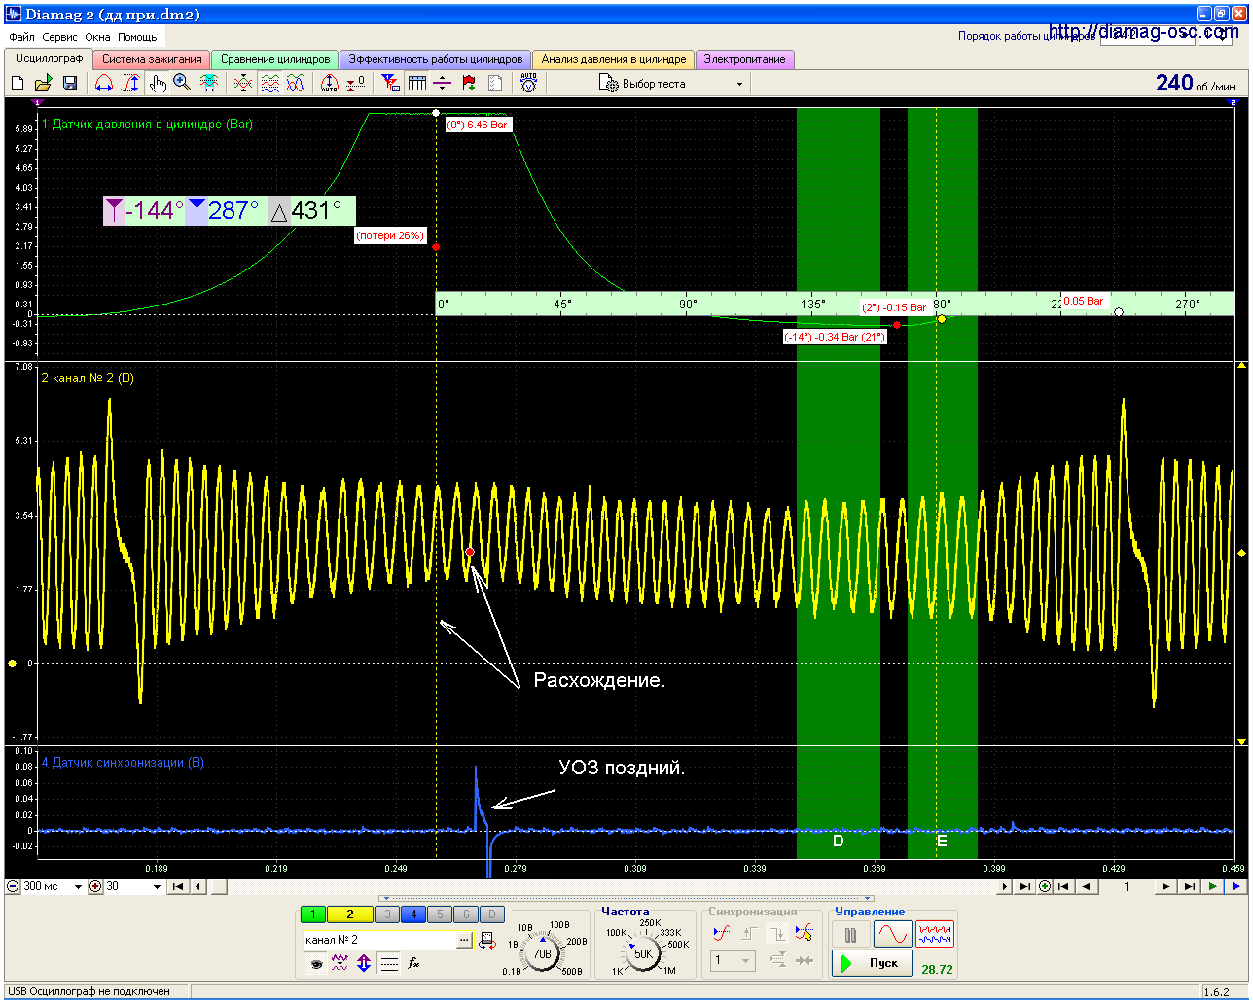Click the measurement rulers icon
1253x1004 pixels.
coord(443,84)
